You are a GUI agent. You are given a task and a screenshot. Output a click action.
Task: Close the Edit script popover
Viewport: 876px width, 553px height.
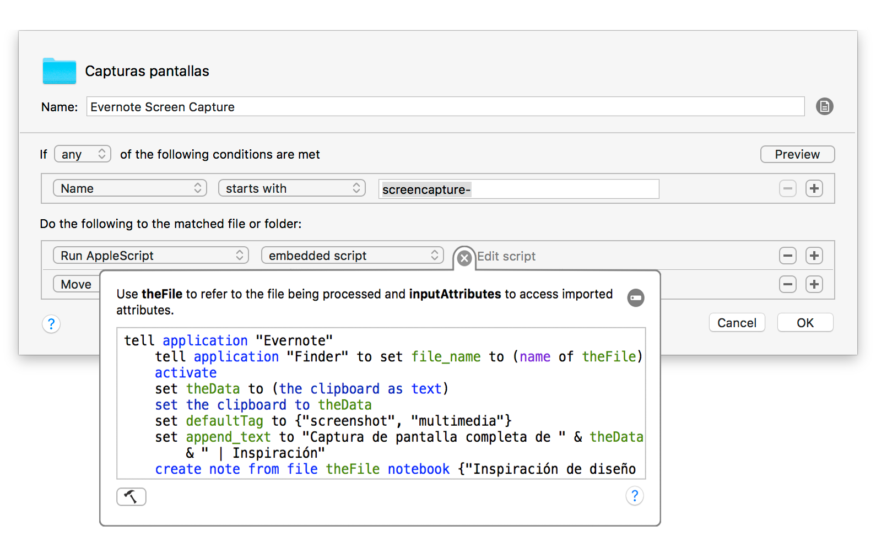pos(464,258)
